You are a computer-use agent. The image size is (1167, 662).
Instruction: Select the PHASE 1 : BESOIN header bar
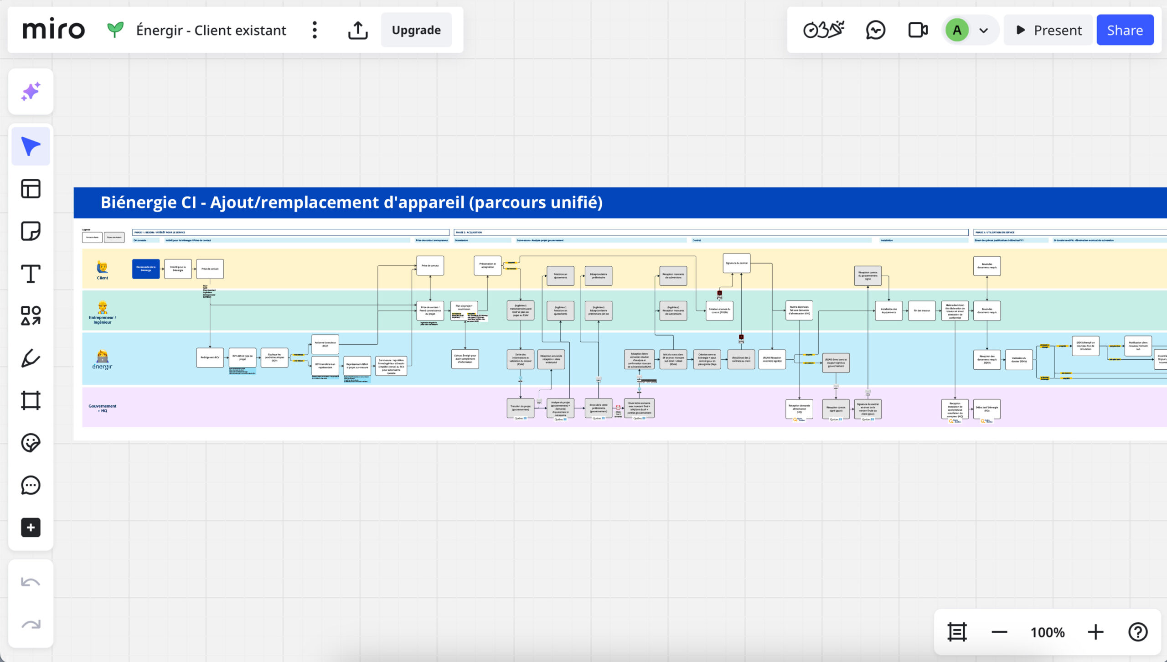point(291,233)
